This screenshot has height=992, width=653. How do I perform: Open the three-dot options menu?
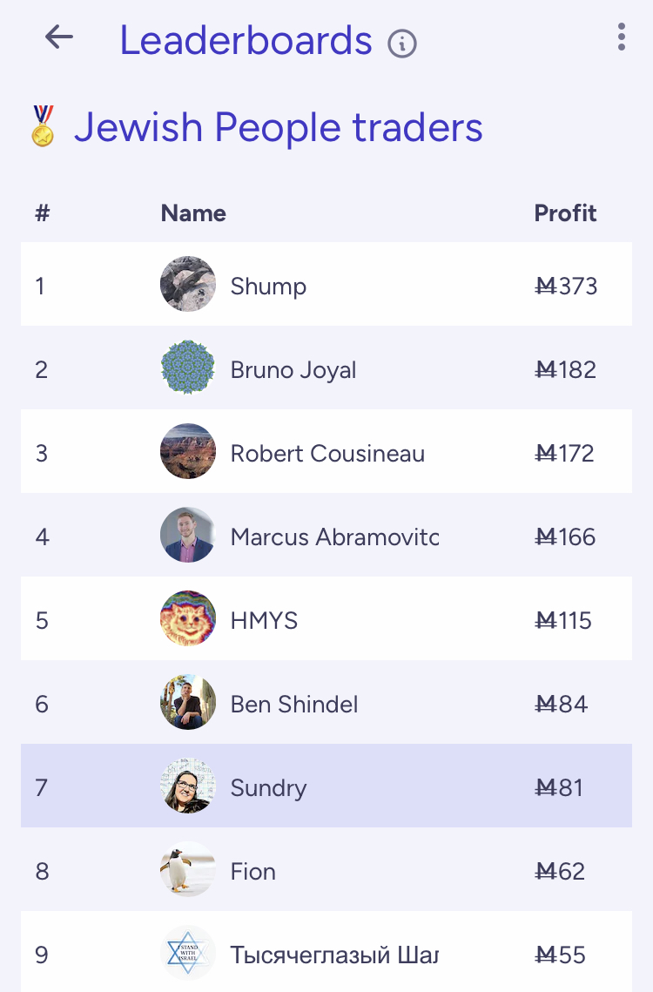pos(621,37)
